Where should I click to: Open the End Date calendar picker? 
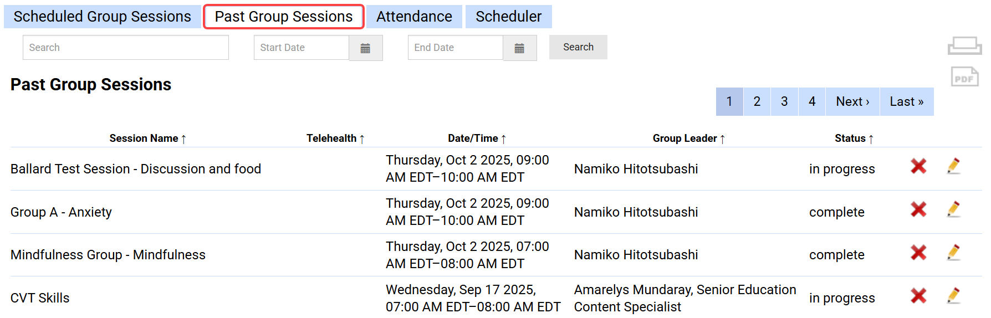[x=519, y=48]
